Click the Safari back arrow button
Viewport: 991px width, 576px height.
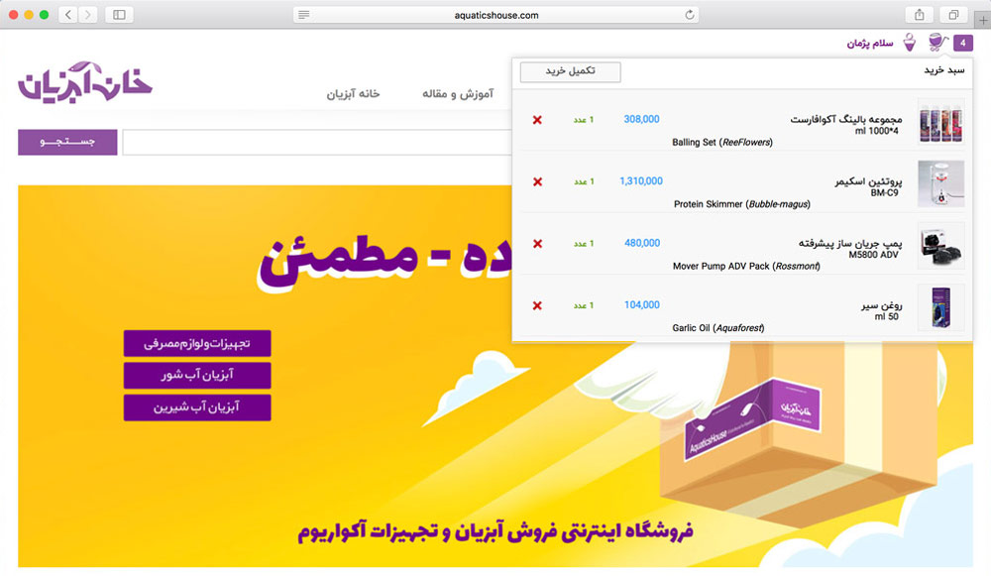coord(68,15)
